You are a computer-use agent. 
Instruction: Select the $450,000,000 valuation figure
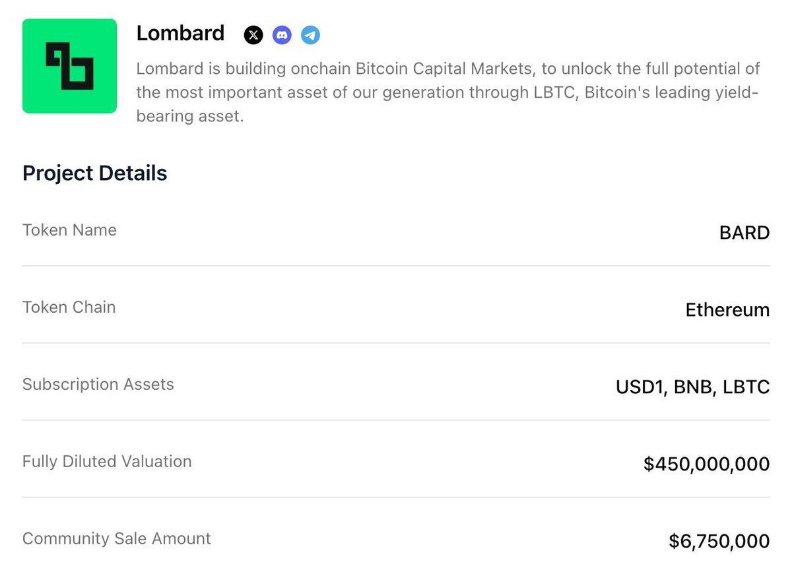(x=707, y=464)
